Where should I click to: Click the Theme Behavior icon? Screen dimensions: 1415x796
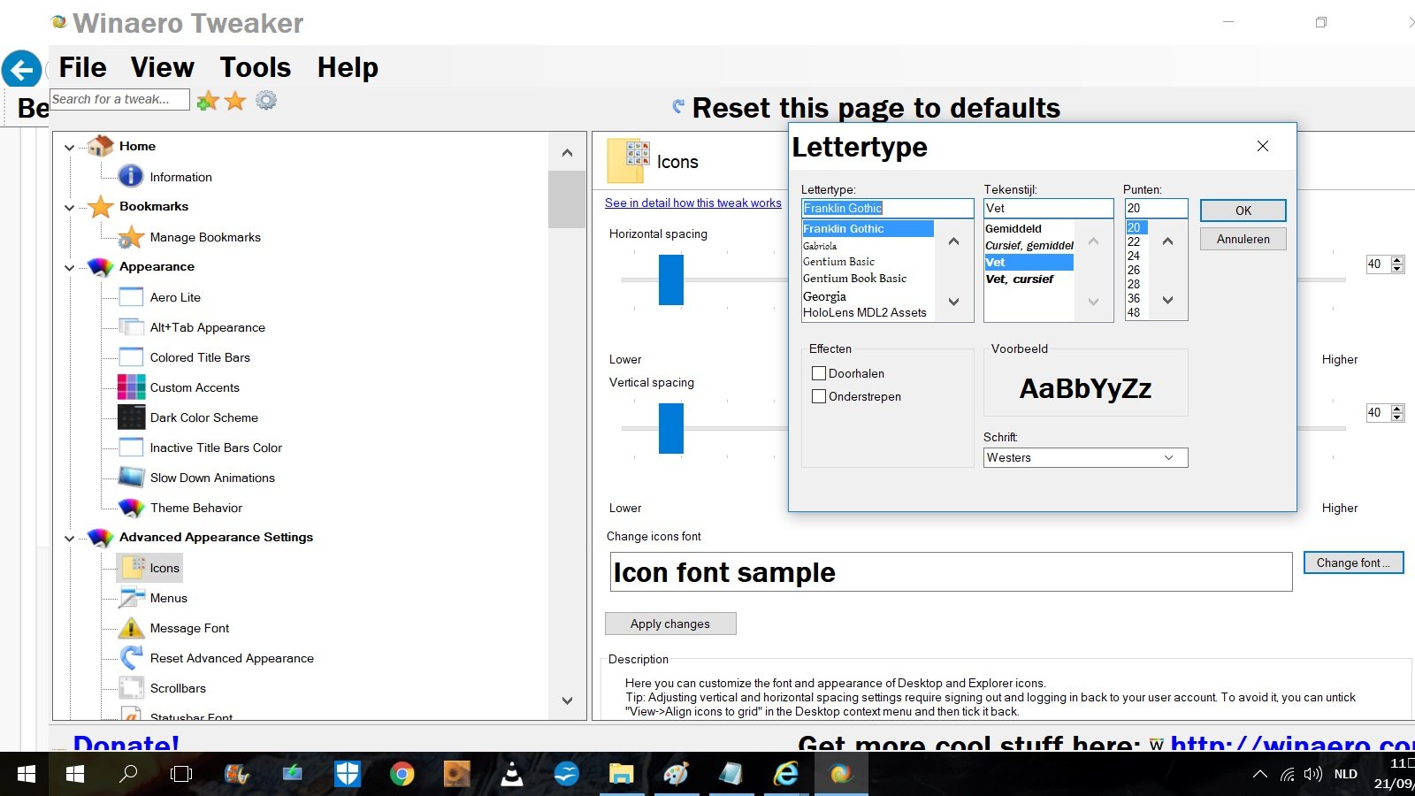131,508
